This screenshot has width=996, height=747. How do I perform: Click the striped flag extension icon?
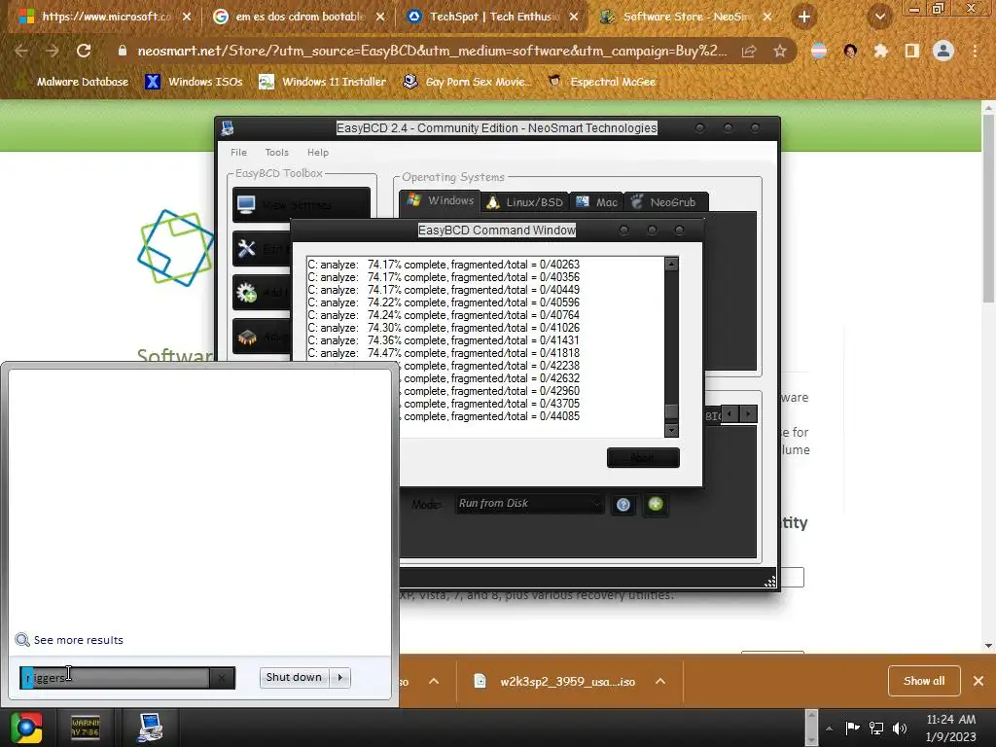click(x=819, y=51)
